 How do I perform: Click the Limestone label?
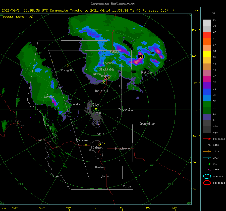(47, 97)
